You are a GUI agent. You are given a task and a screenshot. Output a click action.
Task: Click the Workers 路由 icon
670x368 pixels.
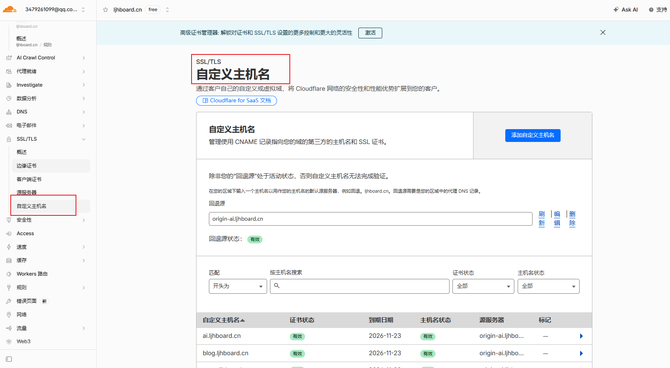9,274
